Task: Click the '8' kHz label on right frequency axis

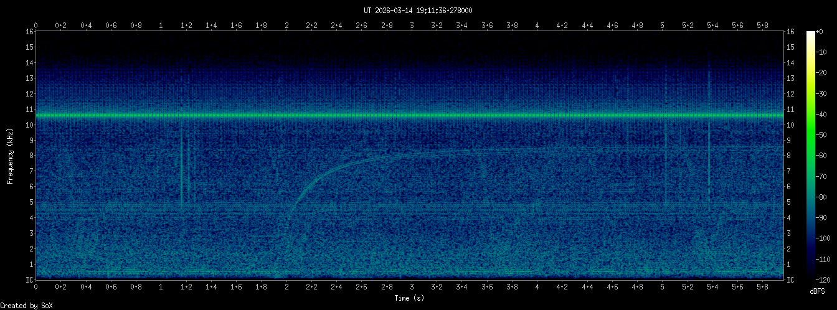Action: point(790,156)
